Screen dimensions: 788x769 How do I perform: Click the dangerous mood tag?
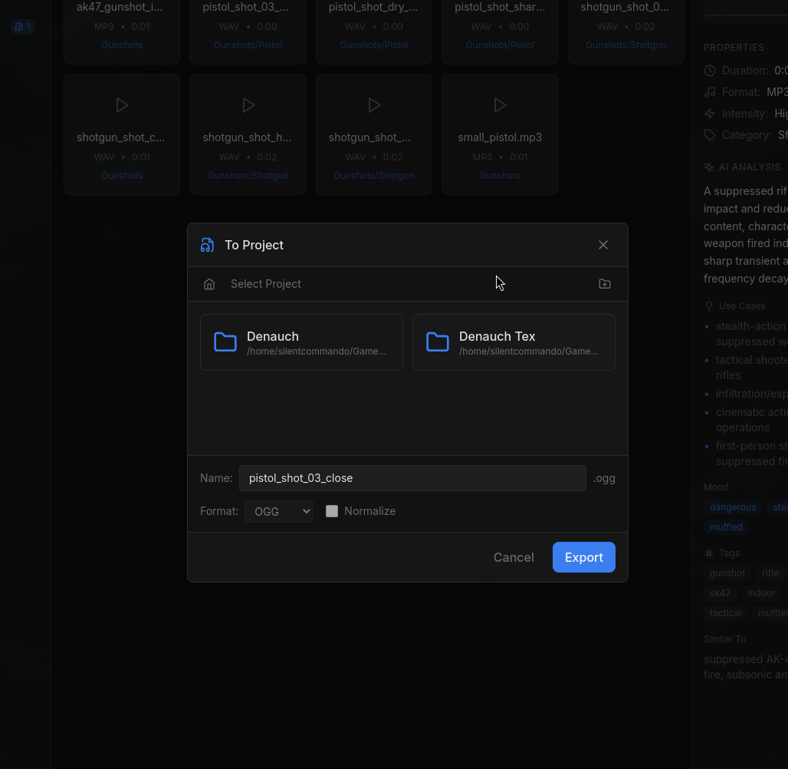733,507
